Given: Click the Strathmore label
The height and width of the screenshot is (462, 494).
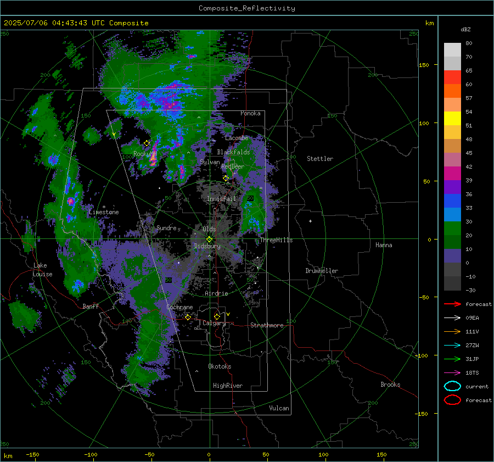Looking at the screenshot, I should tap(267, 325).
